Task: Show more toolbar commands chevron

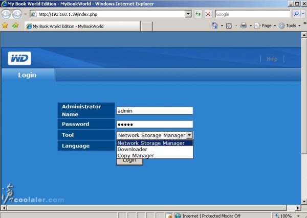Action: tap(305, 23)
